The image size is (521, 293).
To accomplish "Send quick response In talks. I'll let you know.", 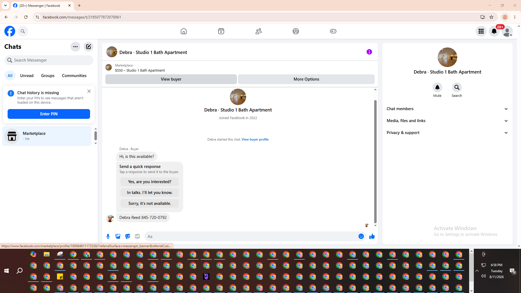I will coord(150,193).
